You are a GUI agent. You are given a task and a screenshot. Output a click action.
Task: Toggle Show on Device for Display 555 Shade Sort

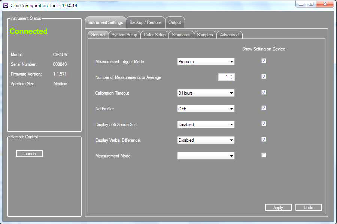(x=264, y=123)
